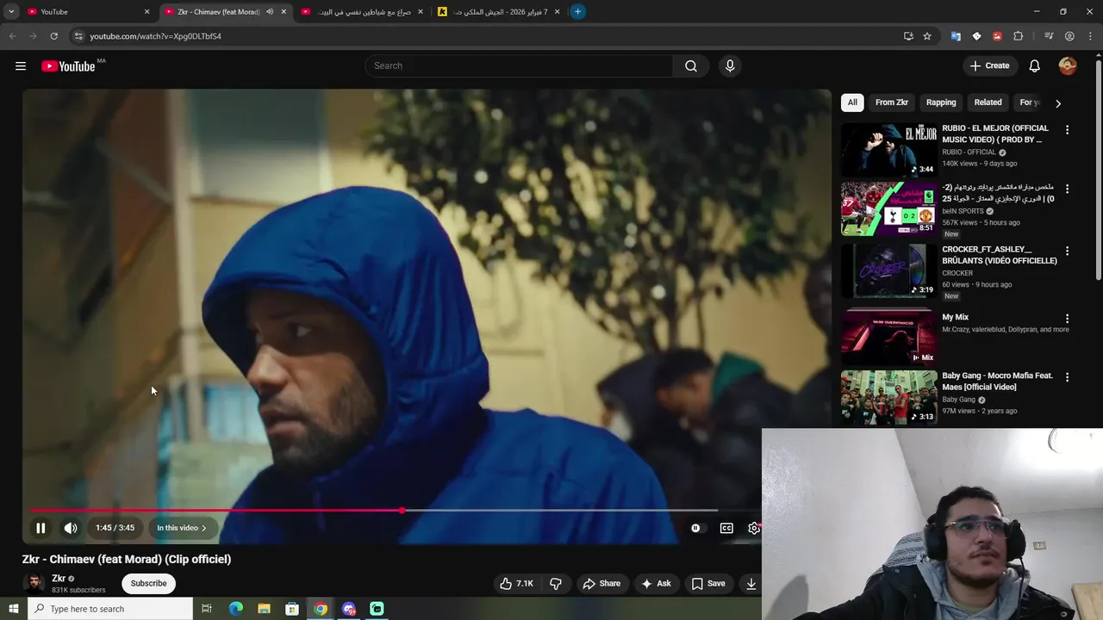Expand 'In this video' chapters
Image resolution: width=1103 pixels, height=620 pixels.
pyautogui.click(x=182, y=528)
